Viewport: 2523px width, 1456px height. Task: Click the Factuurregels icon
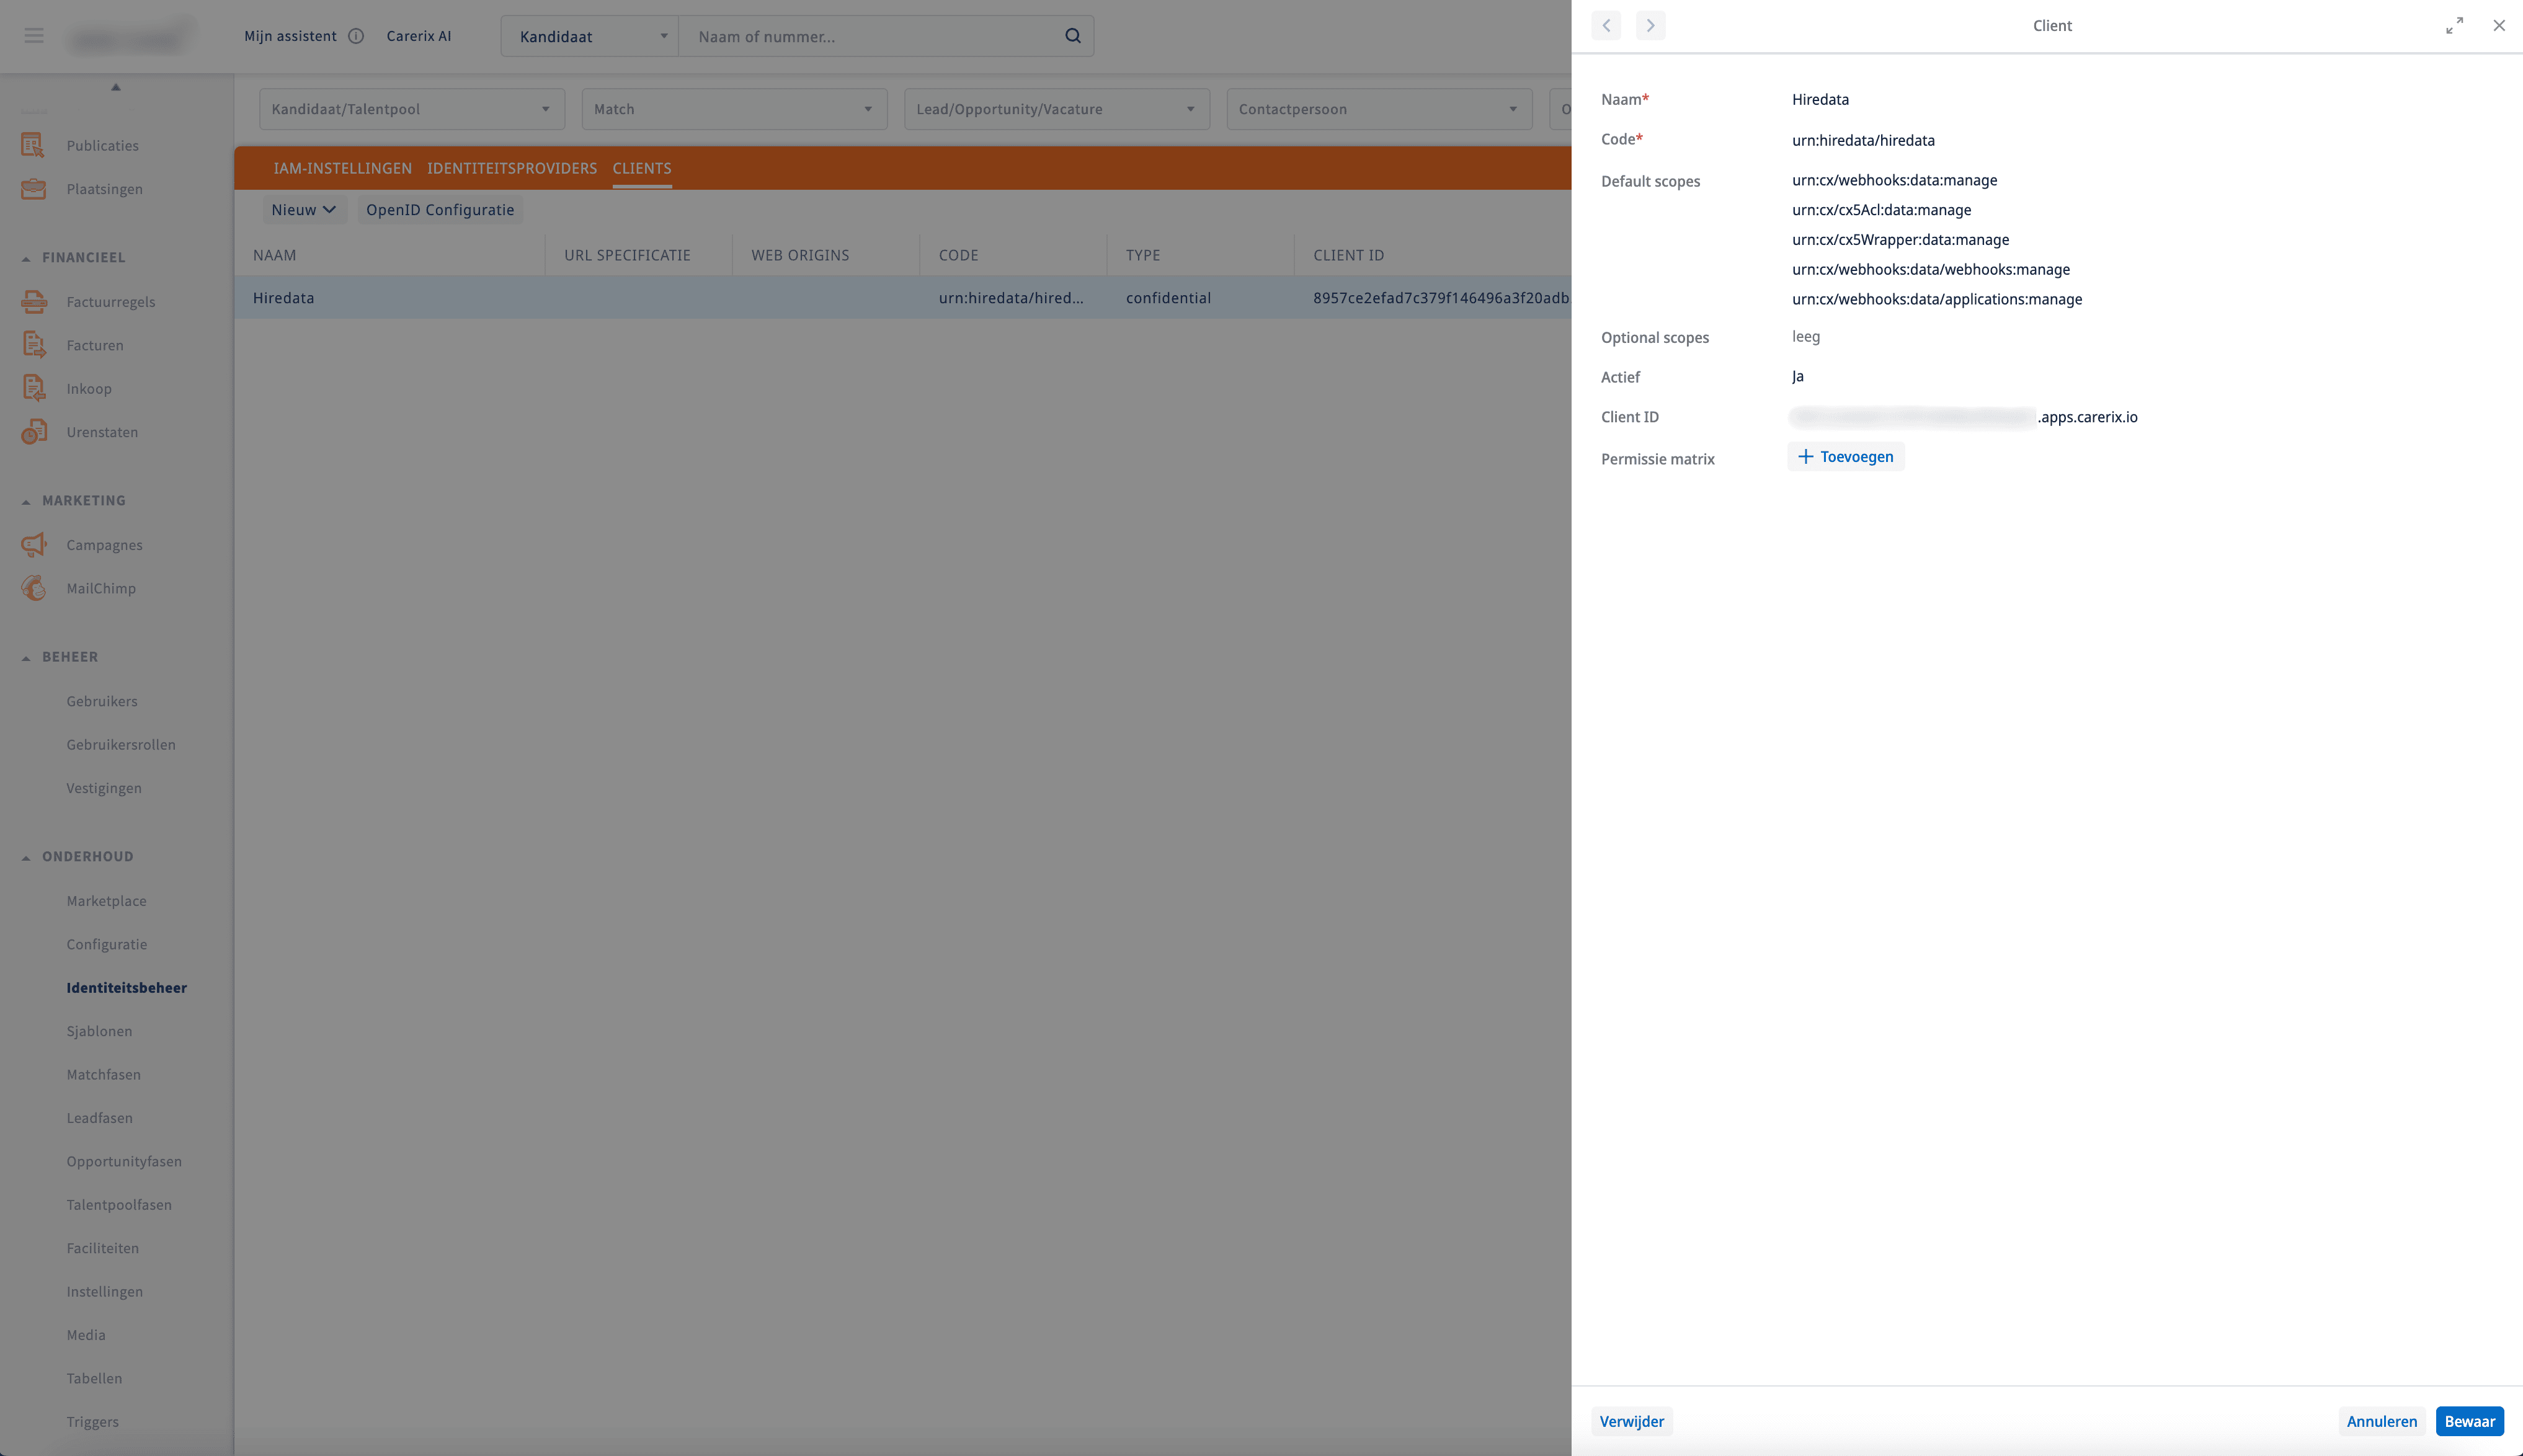click(33, 301)
